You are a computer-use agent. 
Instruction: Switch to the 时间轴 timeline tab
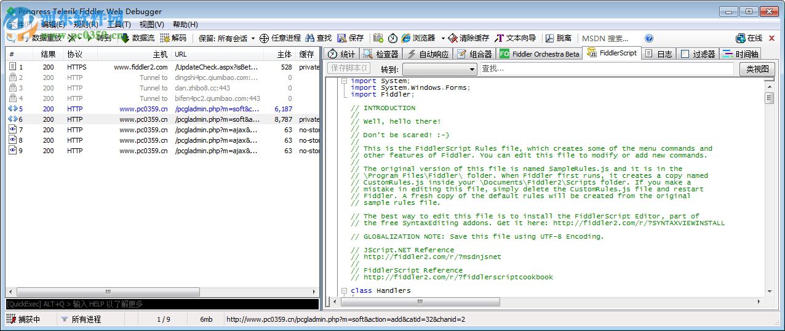[x=741, y=54]
